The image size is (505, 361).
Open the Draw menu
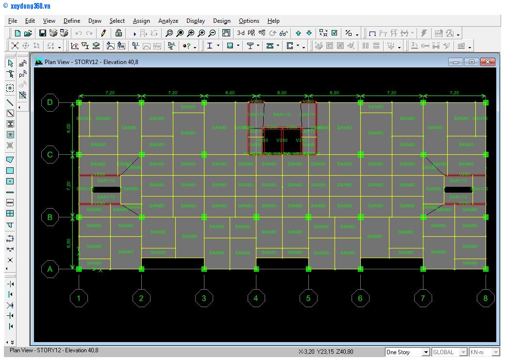coord(95,21)
